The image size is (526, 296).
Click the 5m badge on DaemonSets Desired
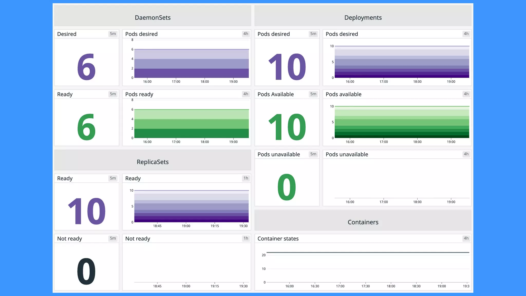[x=113, y=34]
